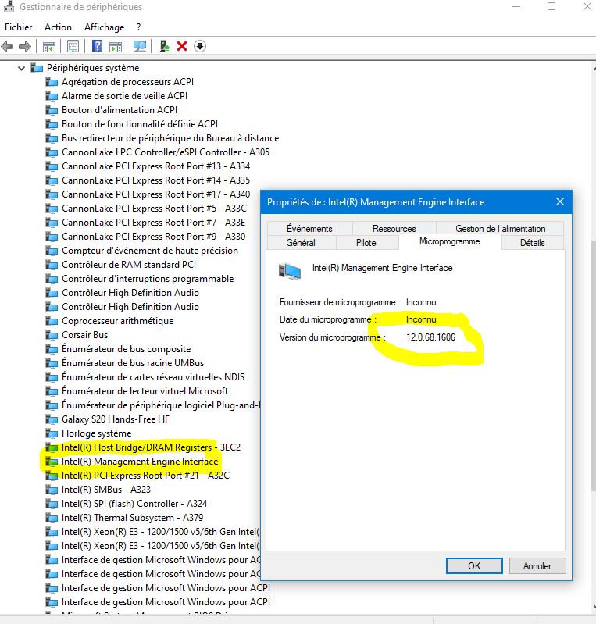The width and height of the screenshot is (596, 624).
Task: Click the disable device down-arrow icon
Action: point(200,47)
